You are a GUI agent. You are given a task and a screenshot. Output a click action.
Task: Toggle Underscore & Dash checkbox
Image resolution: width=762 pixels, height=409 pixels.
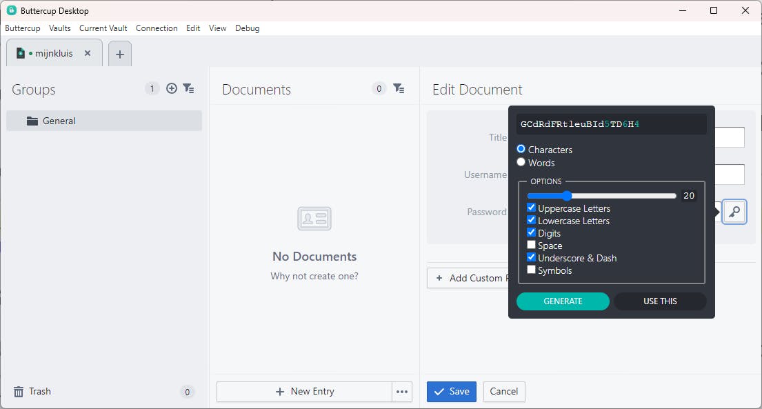pos(531,257)
